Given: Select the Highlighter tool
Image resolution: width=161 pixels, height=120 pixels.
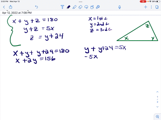Looking at the screenshot, I should pos(74,7).
